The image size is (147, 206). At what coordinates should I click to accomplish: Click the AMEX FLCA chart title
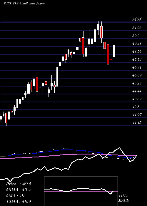[x=24, y=4]
